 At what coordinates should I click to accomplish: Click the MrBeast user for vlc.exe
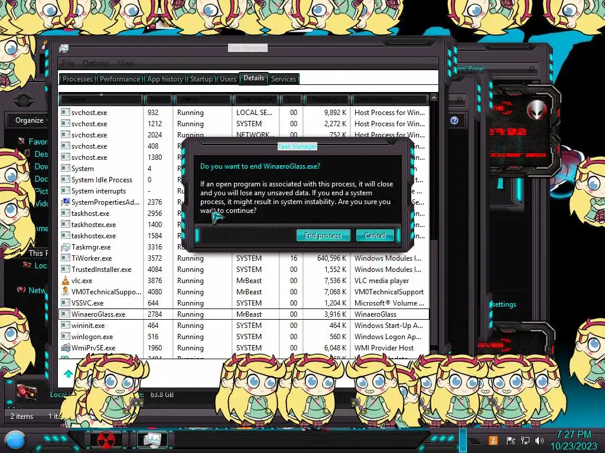point(249,280)
